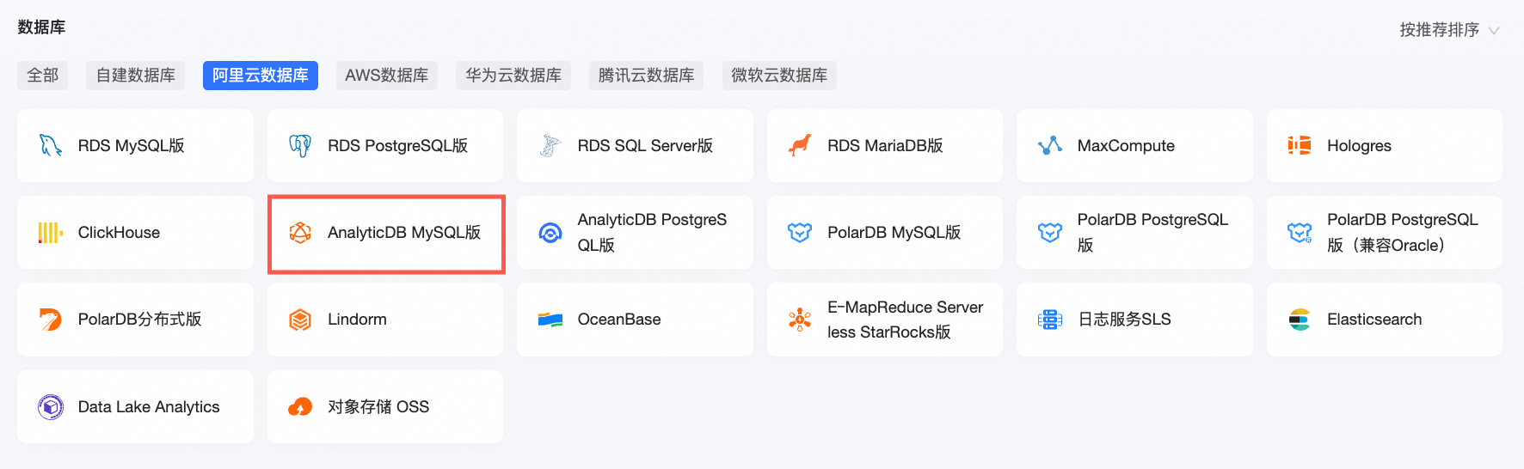The width and height of the screenshot is (1524, 469).
Task: Expand the sort order chevron arrow
Action: click(1494, 31)
